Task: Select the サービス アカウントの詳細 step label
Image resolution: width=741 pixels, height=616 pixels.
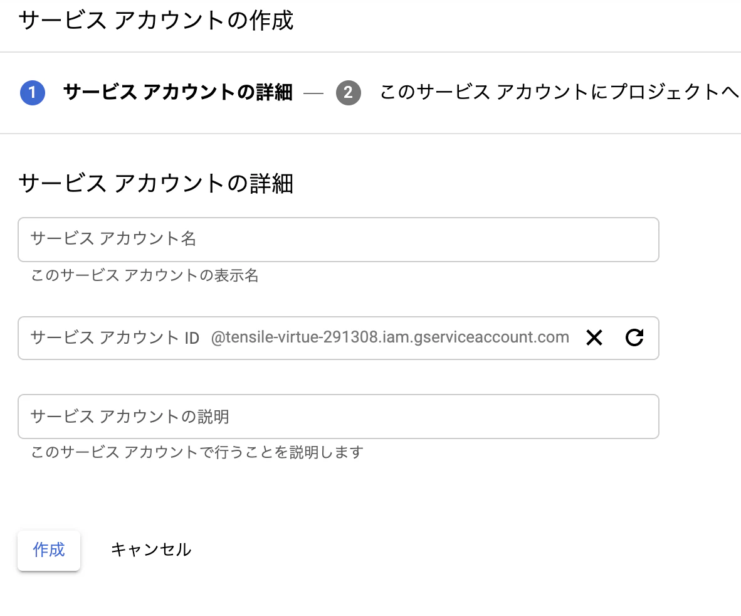Action: [x=177, y=92]
